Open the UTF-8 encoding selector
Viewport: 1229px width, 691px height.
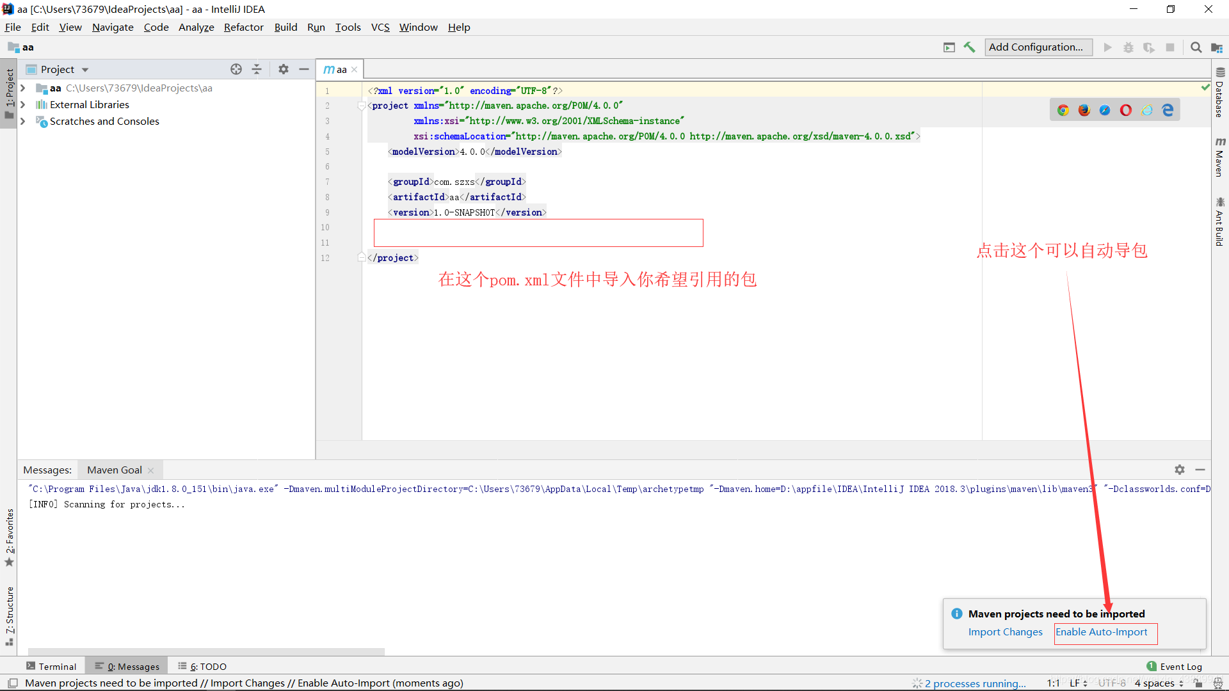point(1112,683)
